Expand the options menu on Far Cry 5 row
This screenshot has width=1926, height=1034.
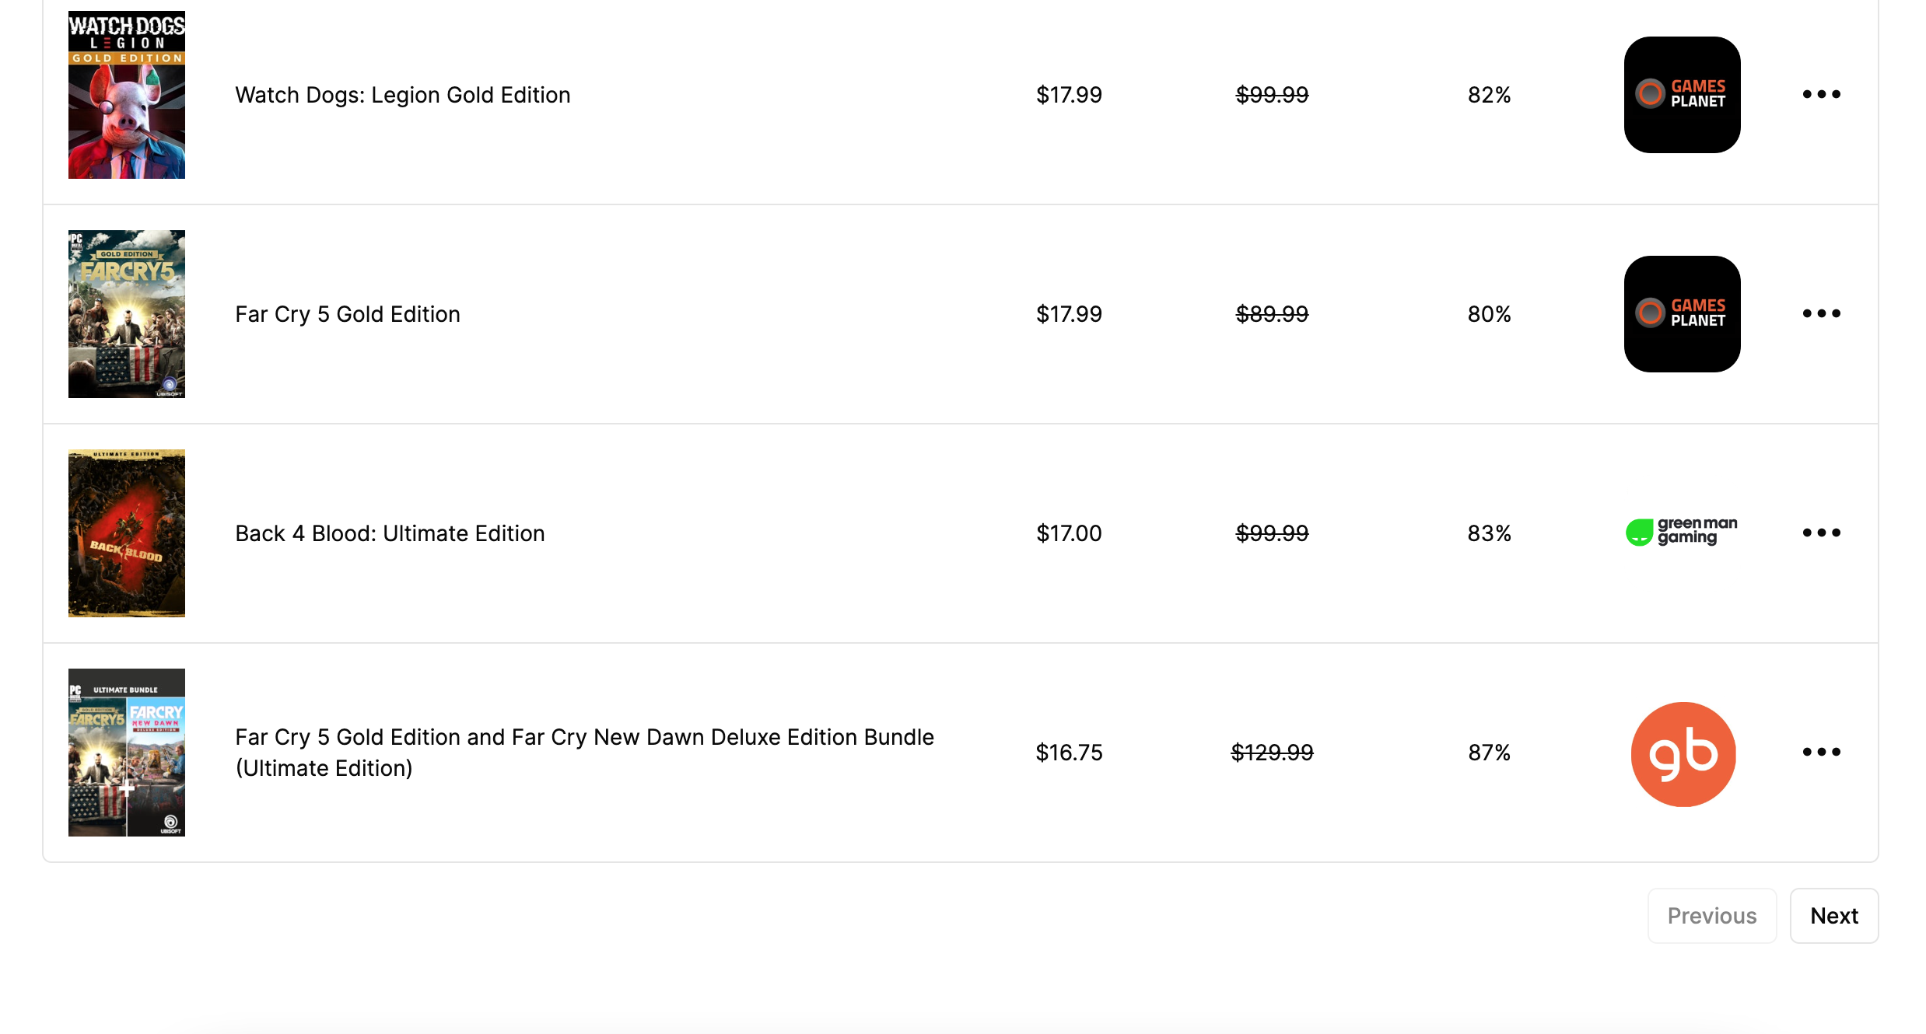(x=1821, y=313)
